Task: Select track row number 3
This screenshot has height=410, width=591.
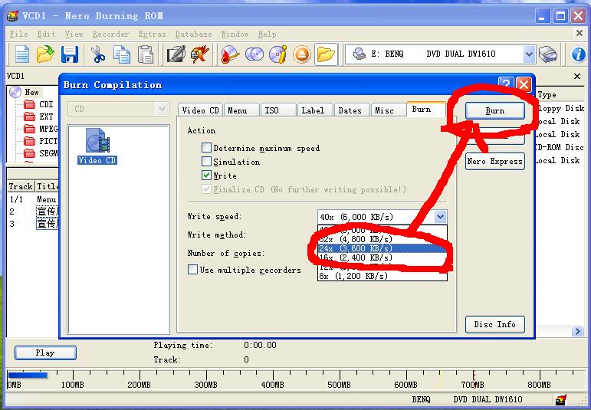Action: 33,224
